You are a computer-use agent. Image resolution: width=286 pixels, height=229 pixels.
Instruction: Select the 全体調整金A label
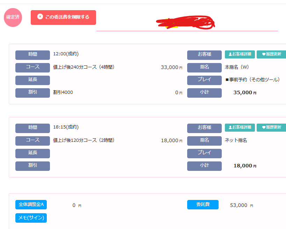[x=31, y=205]
